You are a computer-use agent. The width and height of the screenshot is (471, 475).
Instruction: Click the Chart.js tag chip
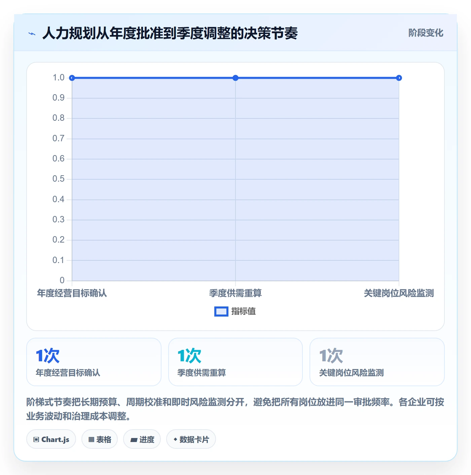point(51,439)
